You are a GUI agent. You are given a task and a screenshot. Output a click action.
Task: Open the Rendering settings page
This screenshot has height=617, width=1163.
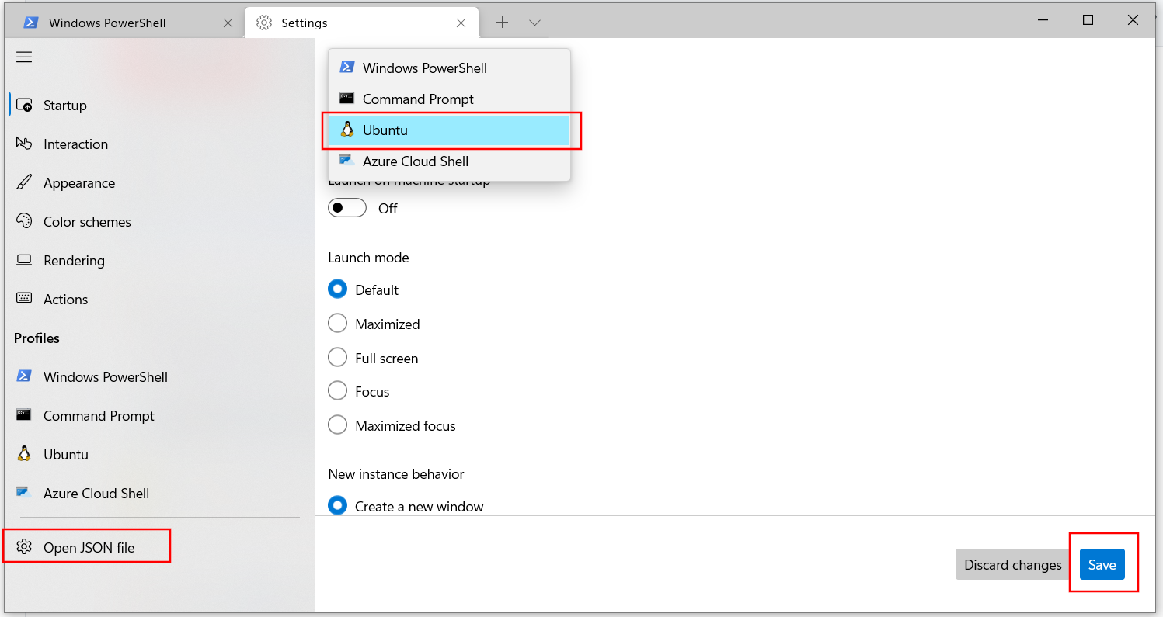pos(159,260)
